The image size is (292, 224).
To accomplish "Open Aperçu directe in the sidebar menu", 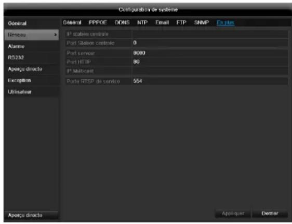I will coord(31,69).
